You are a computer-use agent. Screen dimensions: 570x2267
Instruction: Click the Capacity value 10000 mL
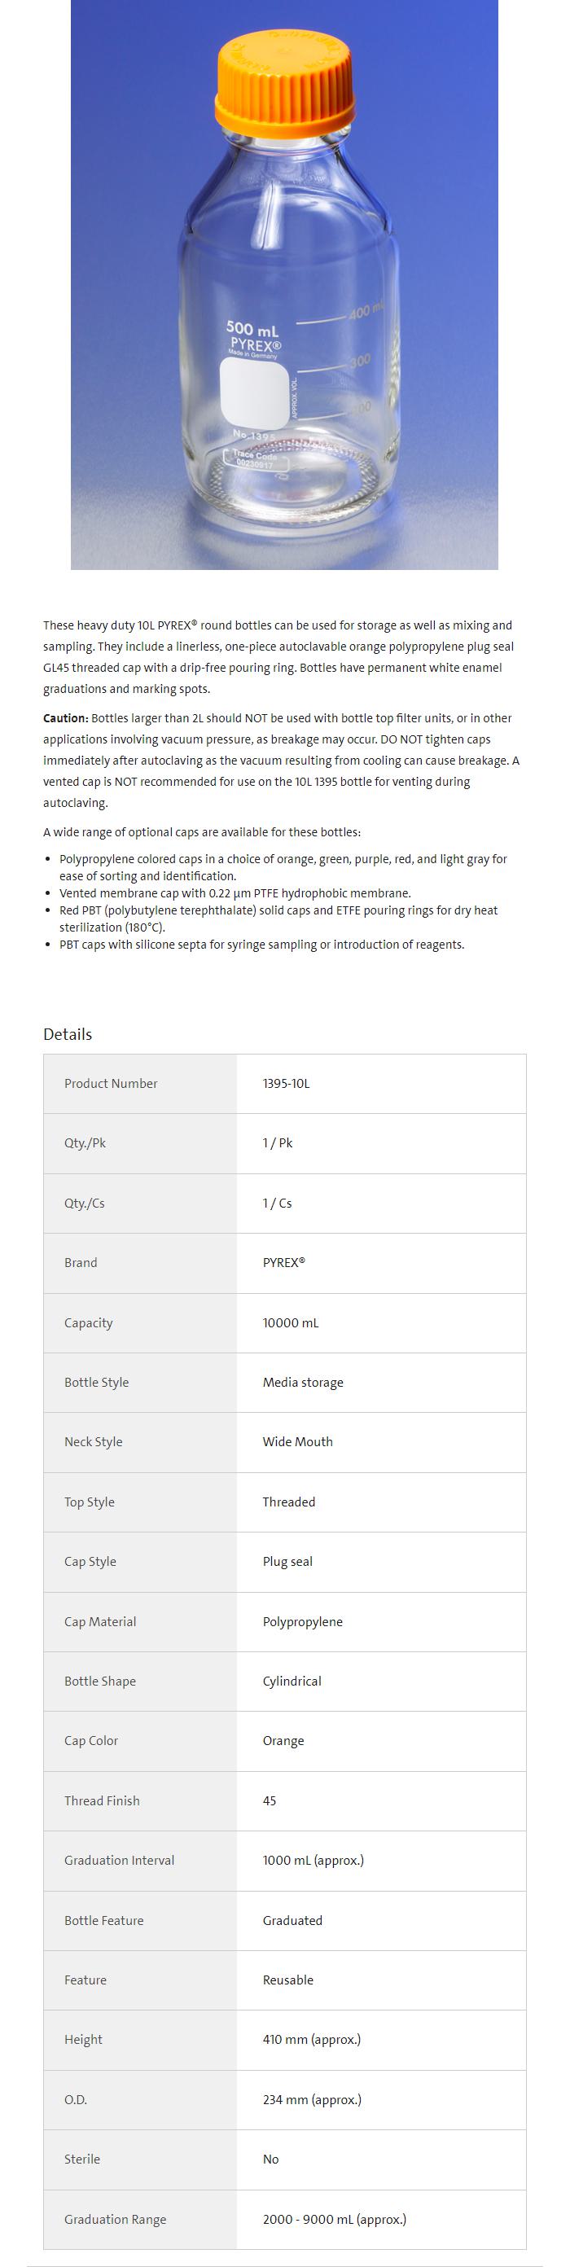coord(290,1322)
